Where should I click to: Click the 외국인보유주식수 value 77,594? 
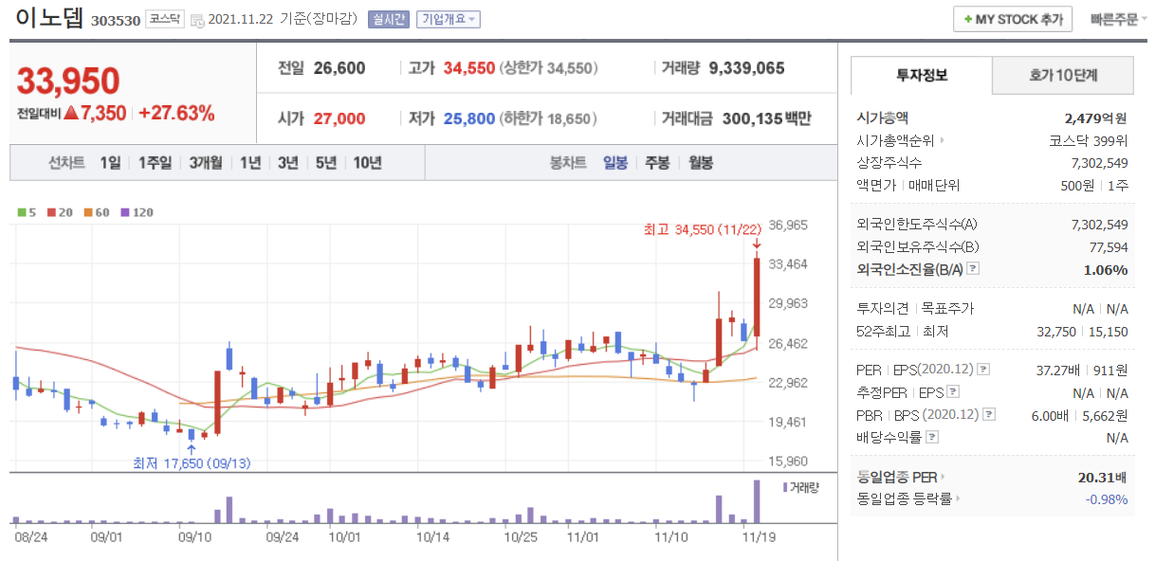[x=1109, y=246]
